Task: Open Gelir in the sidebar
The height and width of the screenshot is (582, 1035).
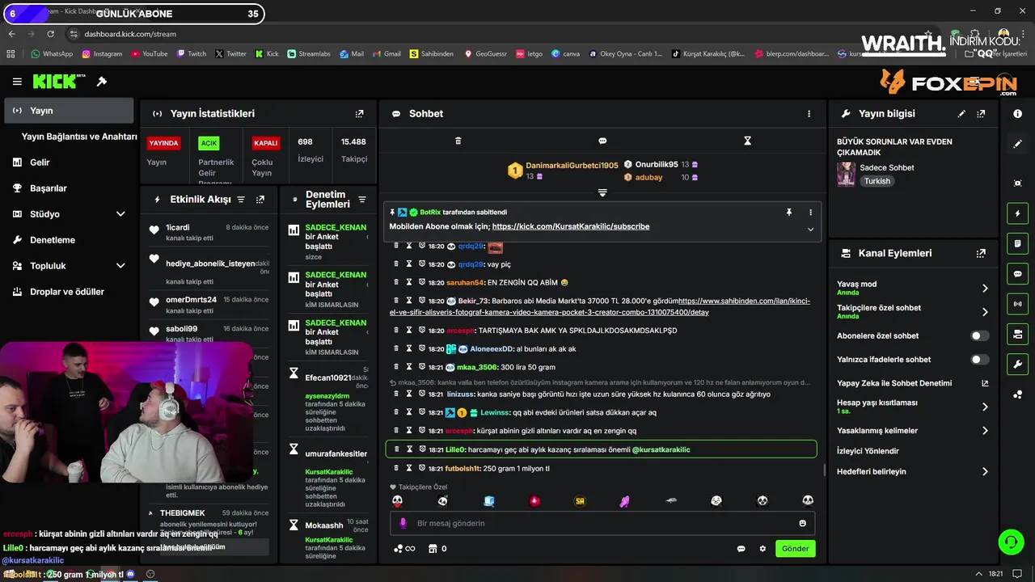Action: coord(69,162)
